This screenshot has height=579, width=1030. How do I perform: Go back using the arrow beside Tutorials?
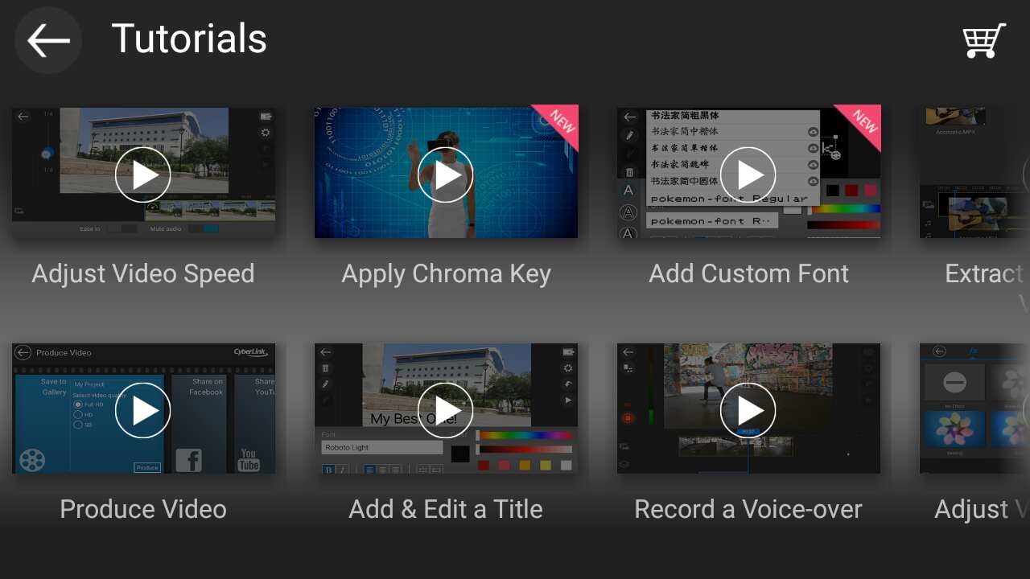[48, 40]
